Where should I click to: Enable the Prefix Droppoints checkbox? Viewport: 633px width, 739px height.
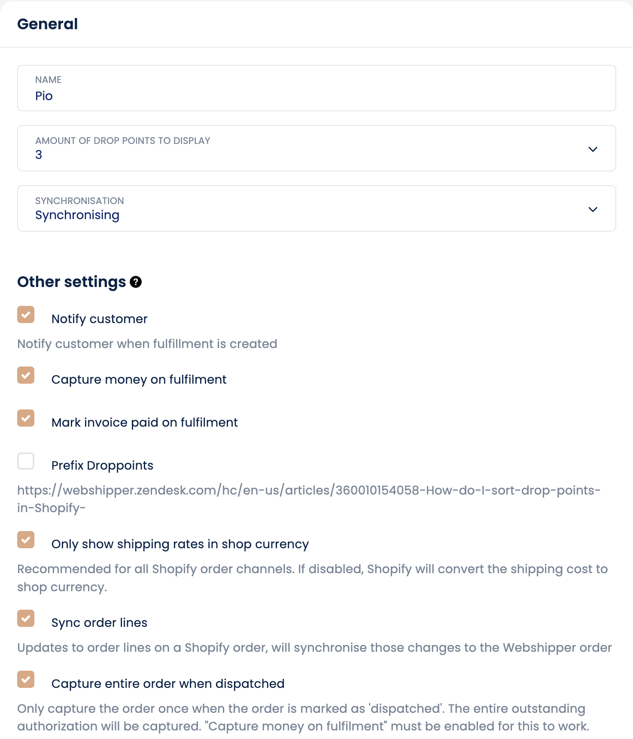click(x=26, y=461)
